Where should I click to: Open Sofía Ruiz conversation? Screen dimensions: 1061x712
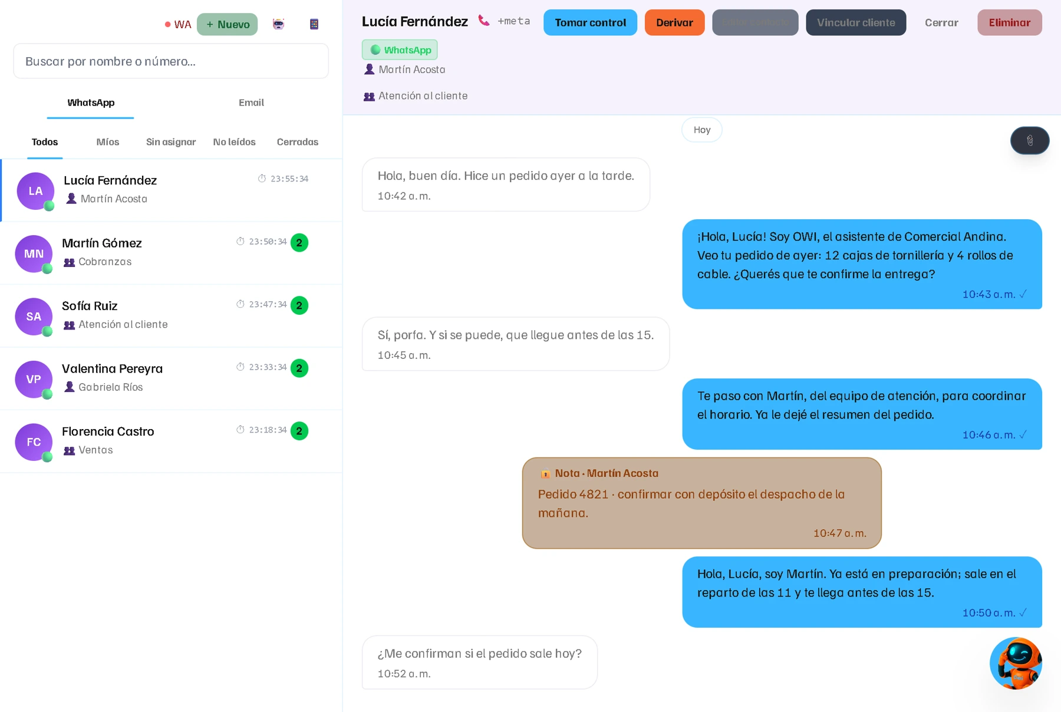[171, 317]
